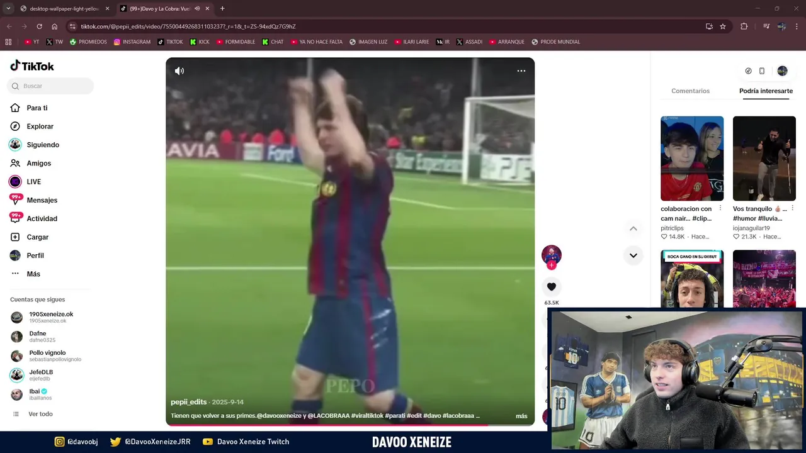Expand the caption with the más link
Image resolution: width=806 pixels, height=453 pixels.
pyautogui.click(x=521, y=417)
